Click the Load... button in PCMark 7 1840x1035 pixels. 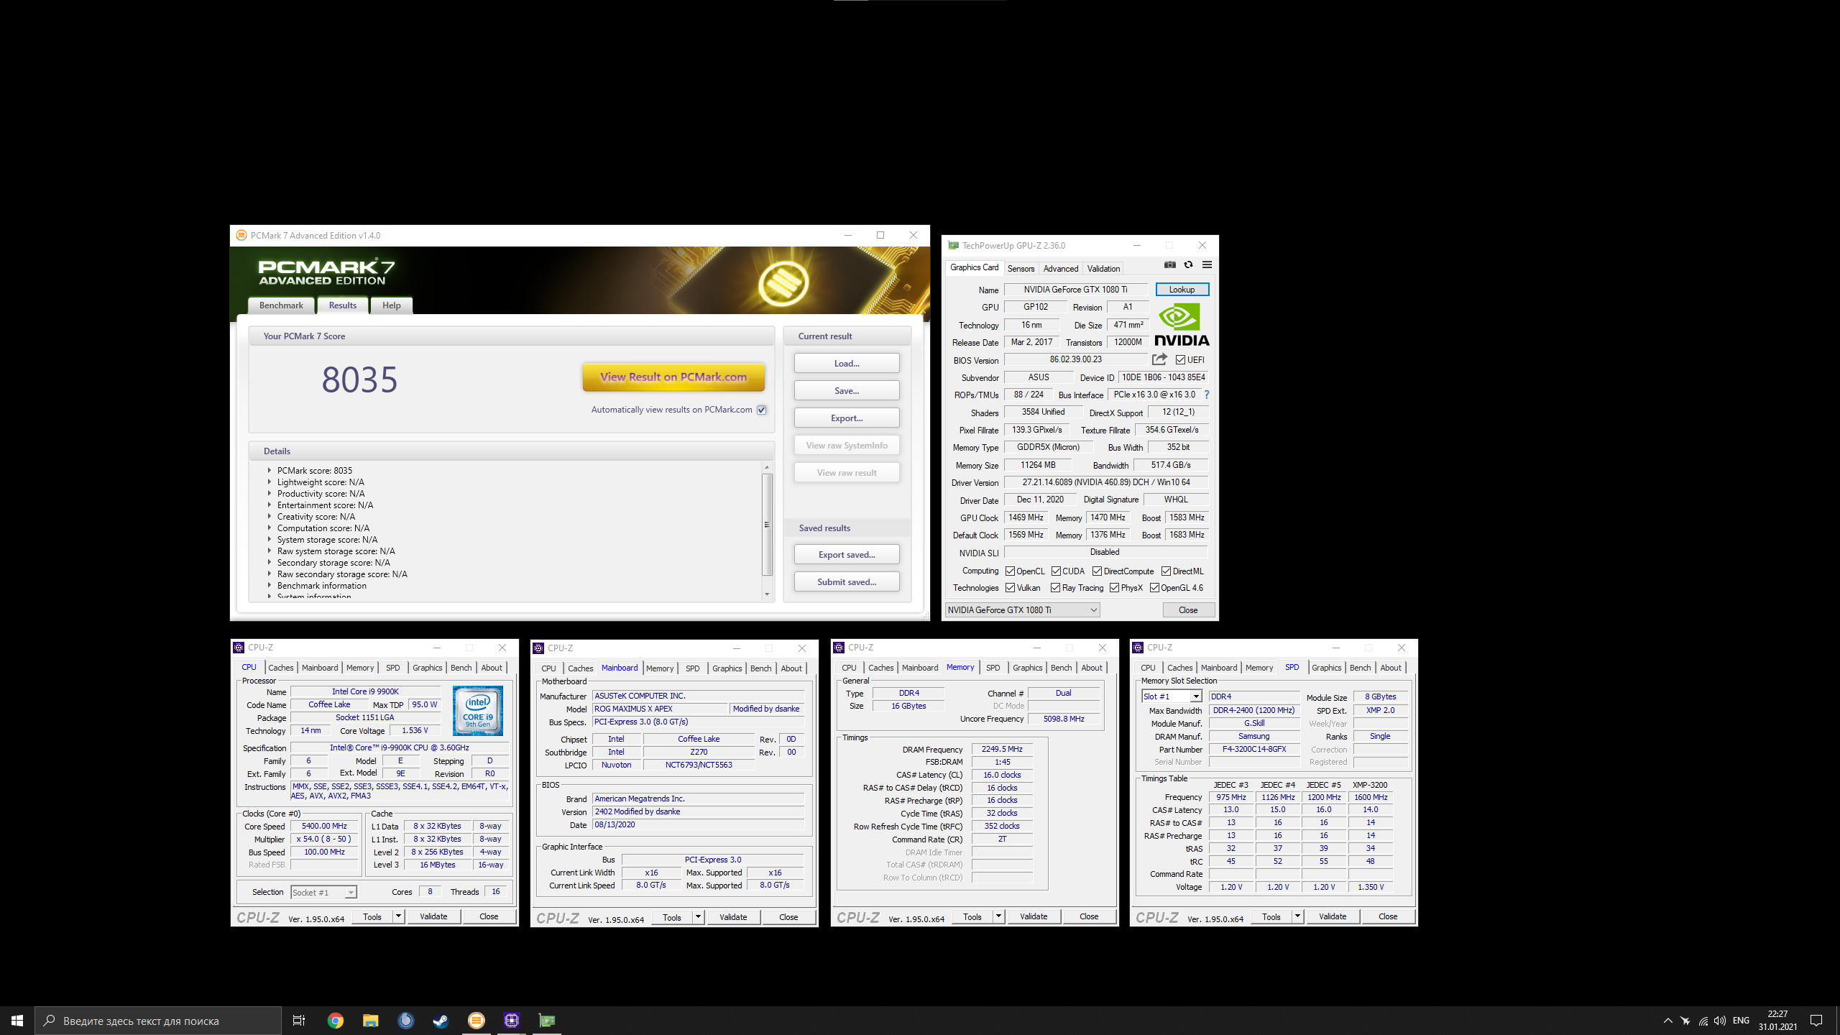[x=847, y=364]
